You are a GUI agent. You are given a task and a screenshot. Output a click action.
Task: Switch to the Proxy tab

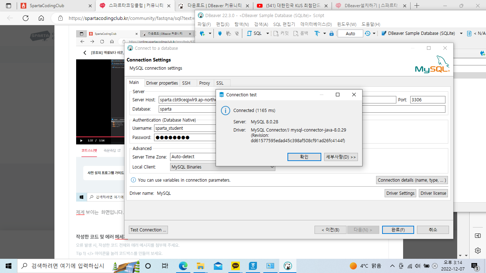click(x=205, y=83)
